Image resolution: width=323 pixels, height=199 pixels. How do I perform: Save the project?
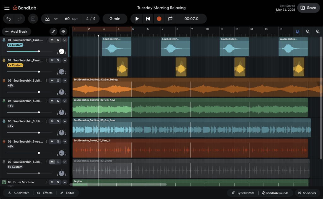pos(308,8)
